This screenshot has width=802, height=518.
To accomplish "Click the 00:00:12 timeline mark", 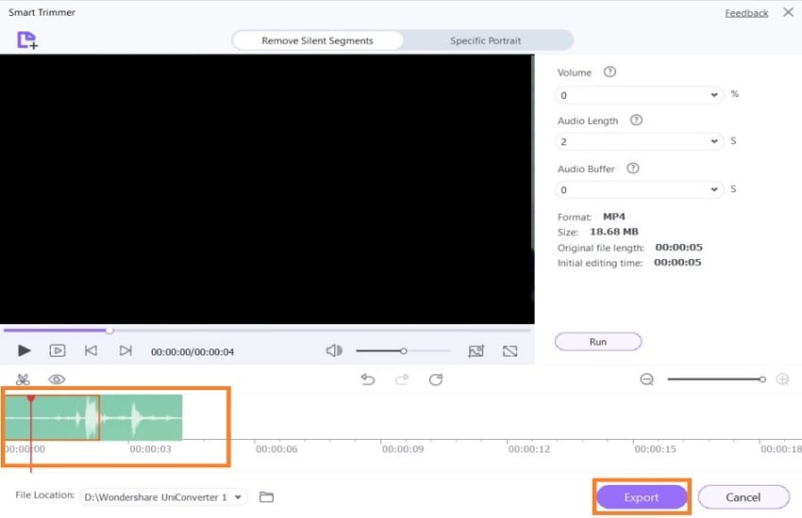I will tap(529, 449).
